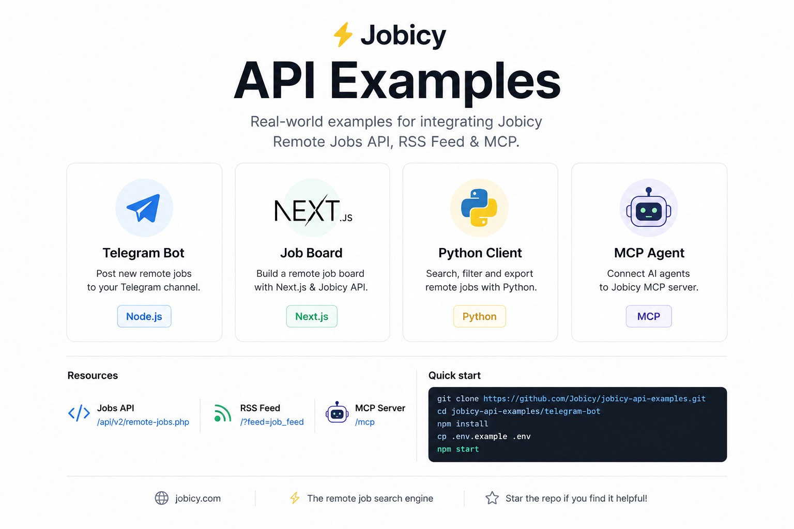Image resolution: width=794 pixels, height=529 pixels.
Task: Click the 'npm install' code line
Action: tap(463, 424)
